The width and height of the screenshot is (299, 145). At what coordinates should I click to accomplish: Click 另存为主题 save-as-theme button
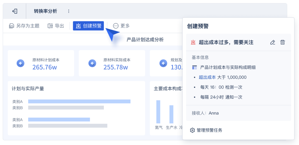[24, 26]
